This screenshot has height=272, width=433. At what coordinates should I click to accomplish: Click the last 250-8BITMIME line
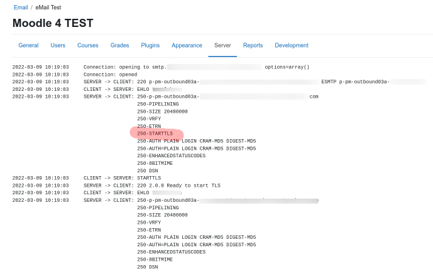(155, 259)
